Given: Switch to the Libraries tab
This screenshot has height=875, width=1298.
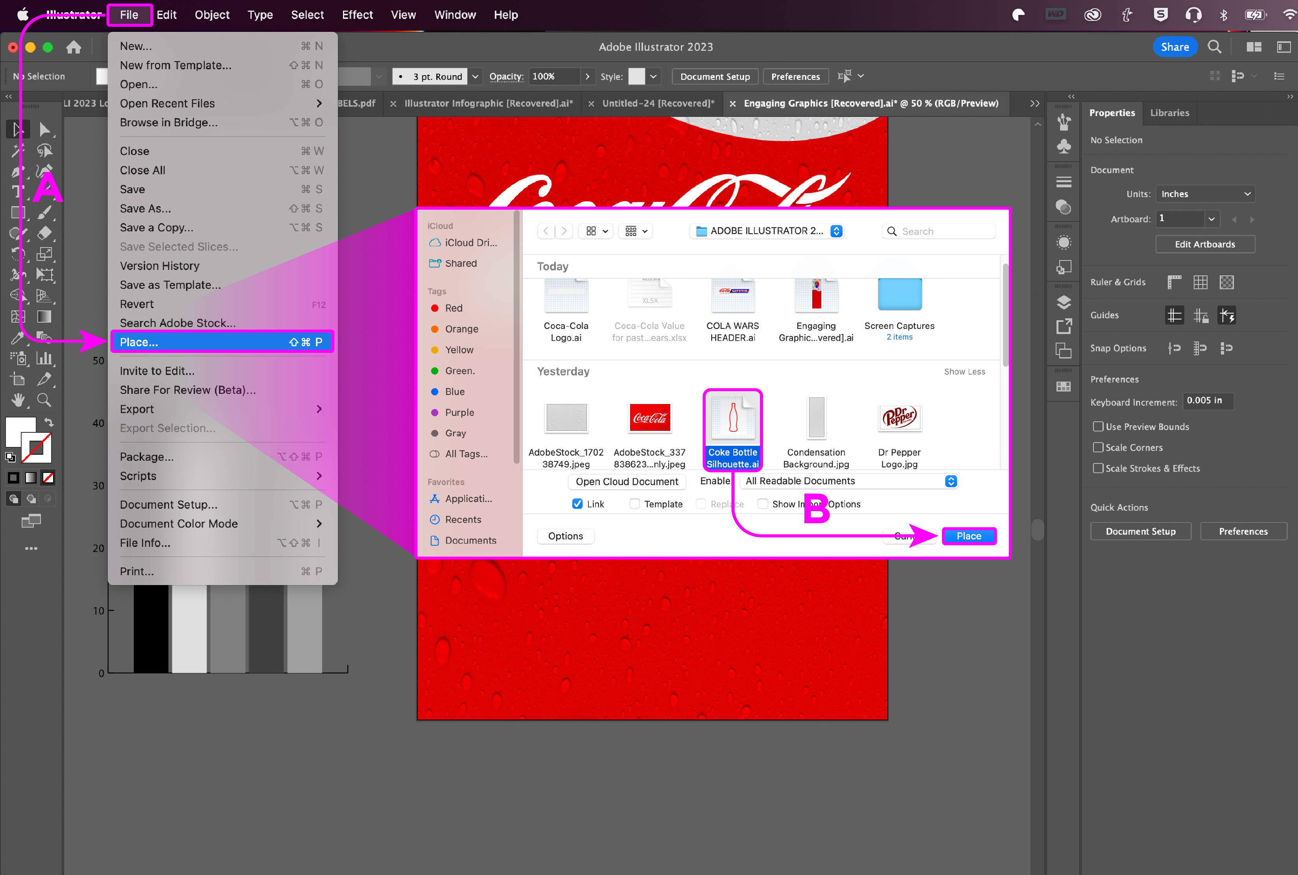Looking at the screenshot, I should click(1169, 113).
